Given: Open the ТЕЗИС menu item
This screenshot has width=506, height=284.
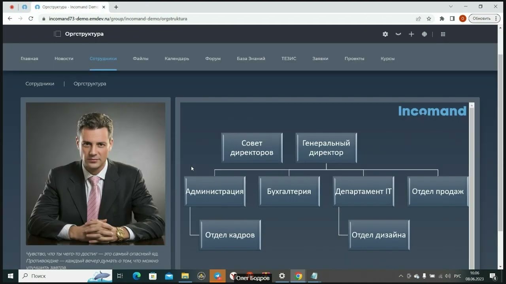Looking at the screenshot, I should pos(289,58).
